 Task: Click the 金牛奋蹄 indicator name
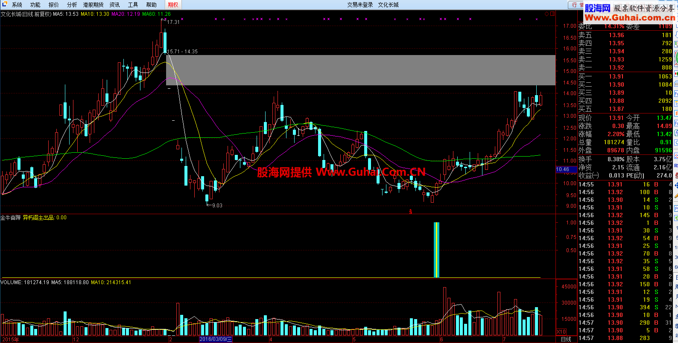[x=10, y=218]
